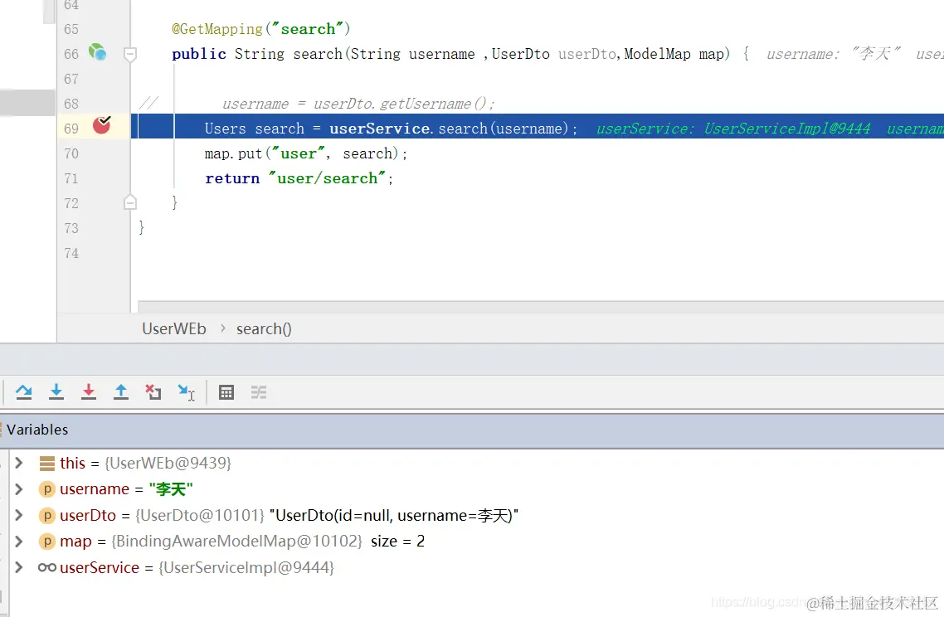Expand the map variable node

pyautogui.click(x=18, y=542)
